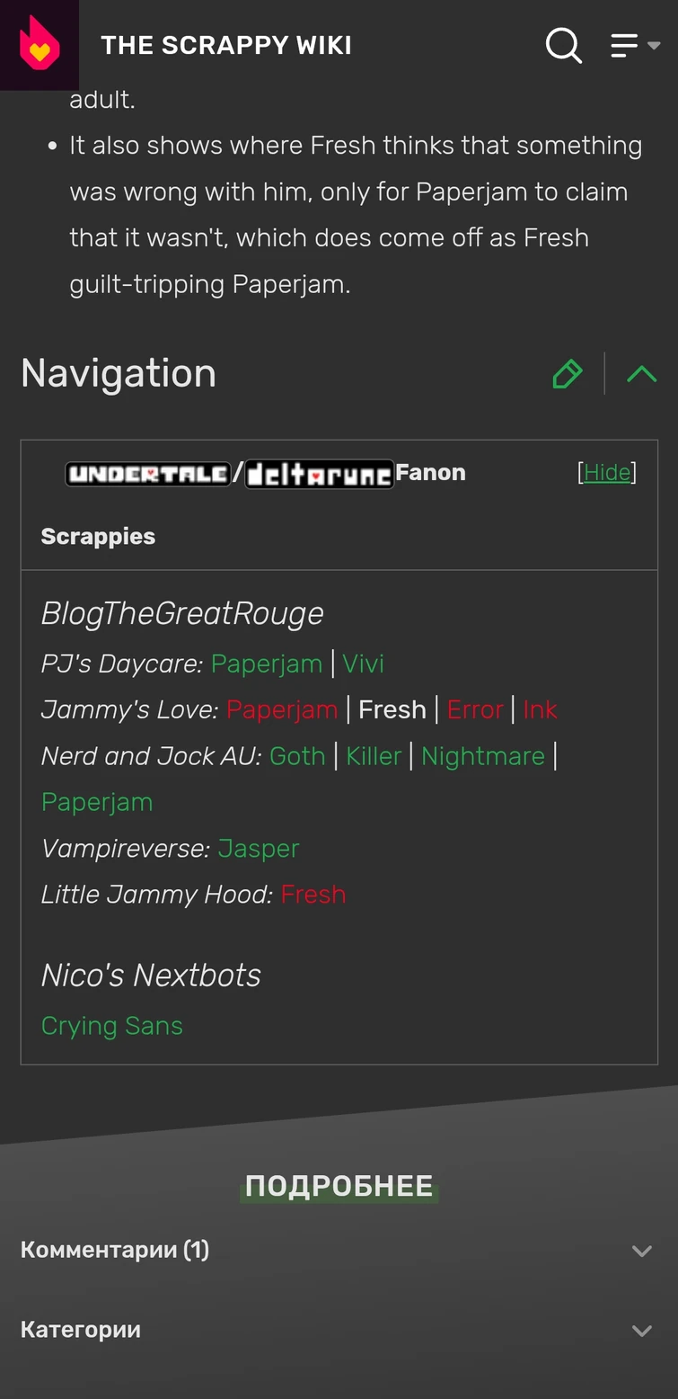This screenshot has width=678, height=1399.
Task: Click the Undertale logo image
Action: [x=148, y=474]
